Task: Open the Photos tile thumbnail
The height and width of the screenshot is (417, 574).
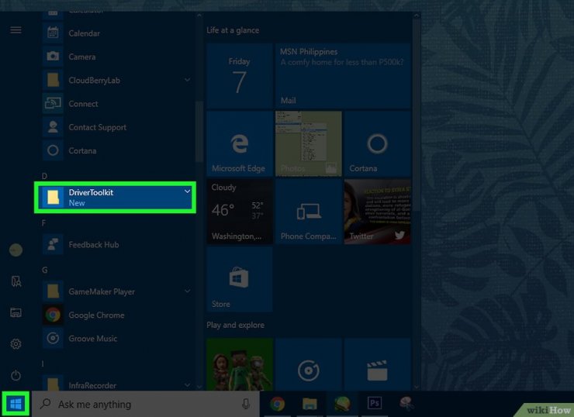Action: click(x=308, y=143)
